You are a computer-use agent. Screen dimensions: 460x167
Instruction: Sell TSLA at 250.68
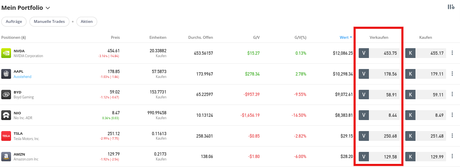379,136
